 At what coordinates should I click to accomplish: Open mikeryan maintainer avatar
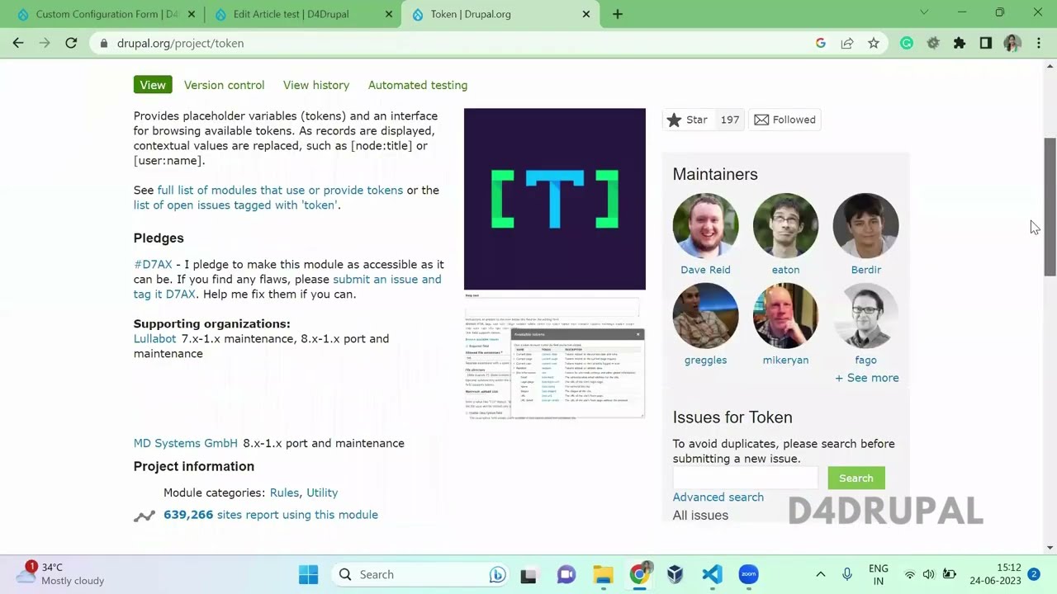785,316
